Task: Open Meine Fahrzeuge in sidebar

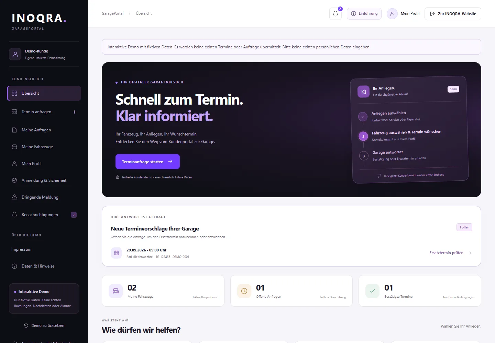Action: pyautogui.click(x=44, y=147)
